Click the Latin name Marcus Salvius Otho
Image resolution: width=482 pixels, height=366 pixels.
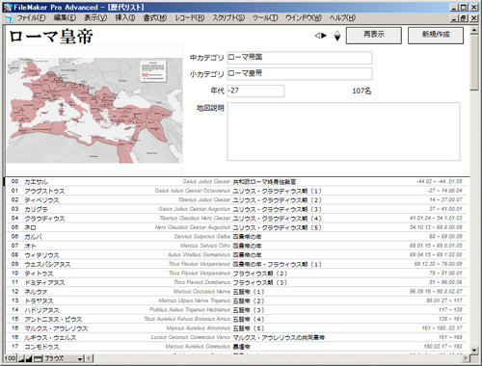pos(205,246)
